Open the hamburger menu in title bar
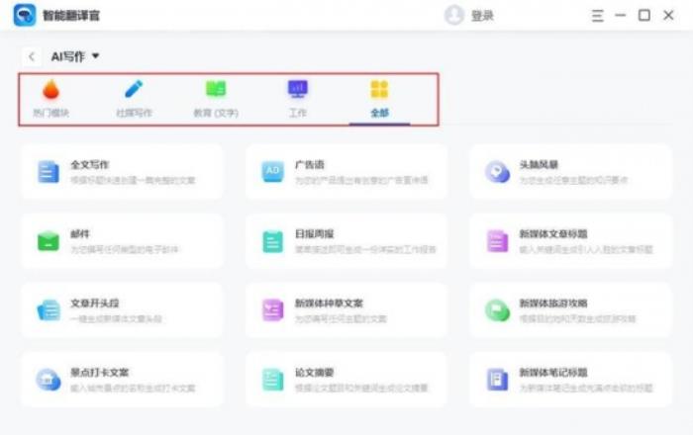Image resolution: width=693 pixels, height=435 pixels. (598, 16)
